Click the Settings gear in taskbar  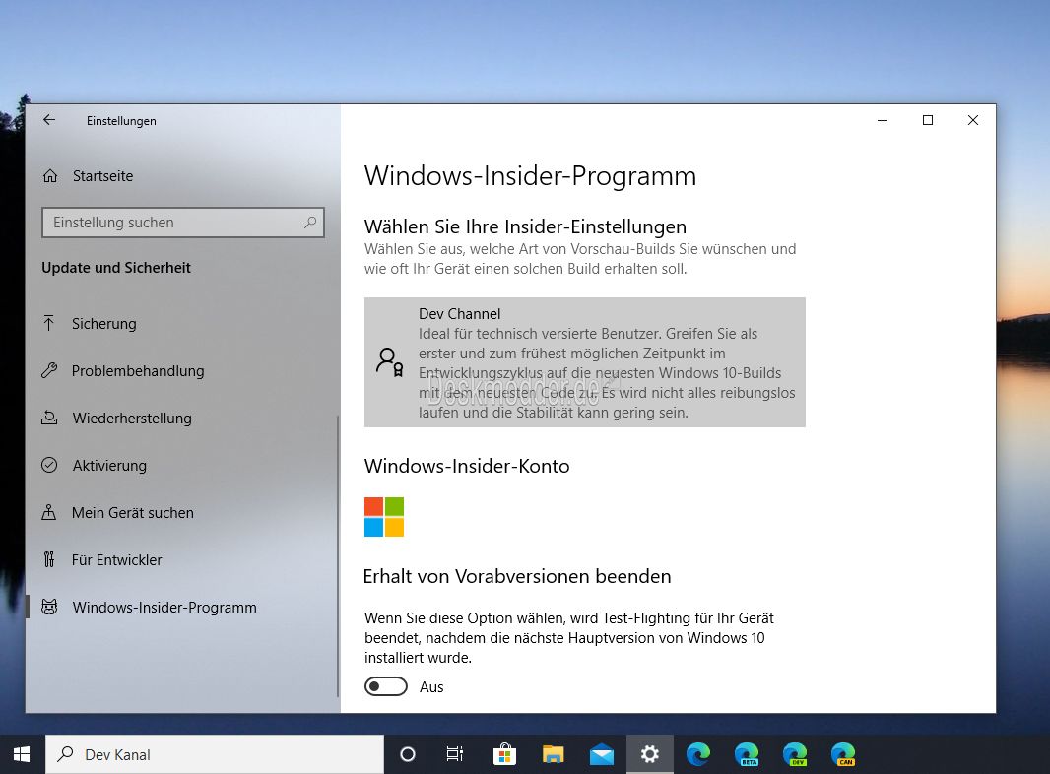(649, 754)
